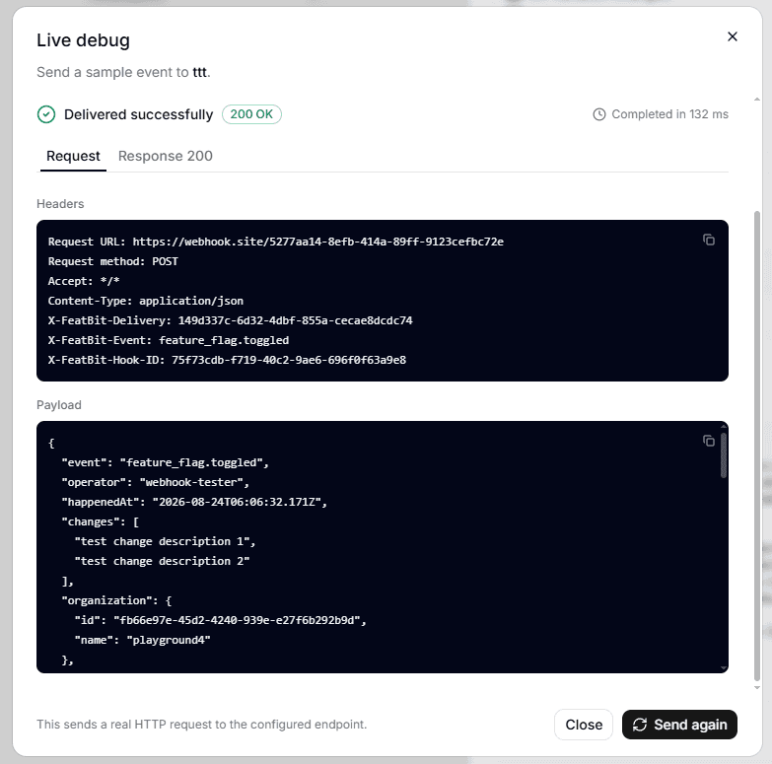This screenshot has width=772, height=764.
Task: Click the real HTTP request notice text
Action: pyautogui.click(x=201, y=725)
